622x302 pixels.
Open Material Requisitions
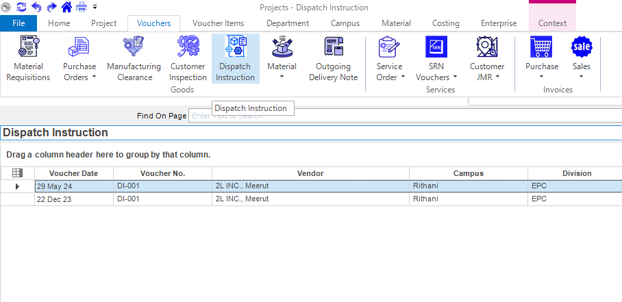click(28, 59)
